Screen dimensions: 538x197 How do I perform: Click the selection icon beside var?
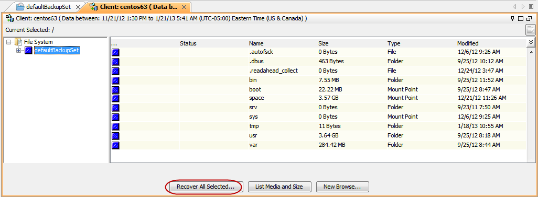pos(116,145)
